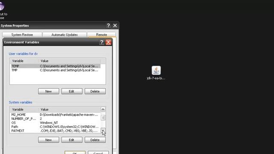The image size is (274, 154).
Task: Close the Environment Variables dialog
Action: [108, 42]
